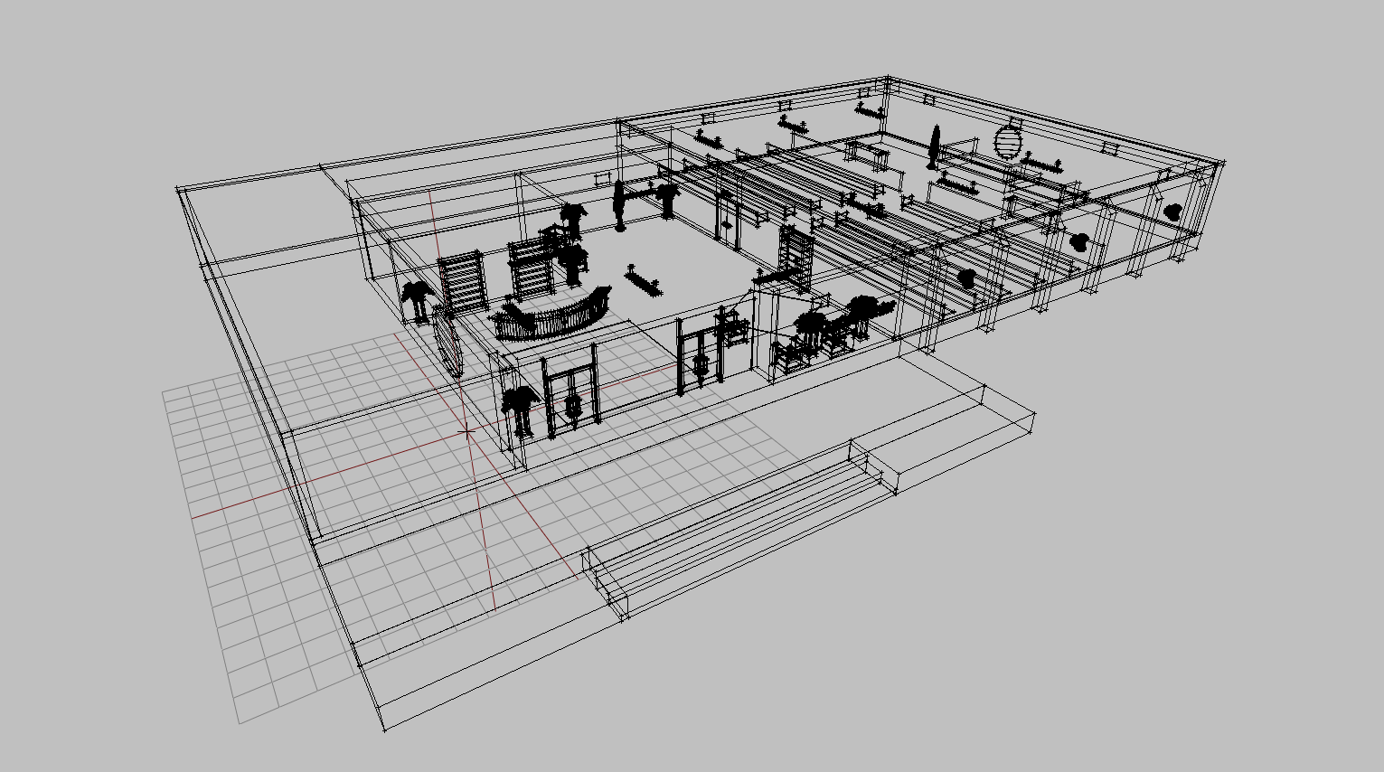Screen dimensions: 1384x772
Task: Select the table and chairs group
Action: pos(823,334)
